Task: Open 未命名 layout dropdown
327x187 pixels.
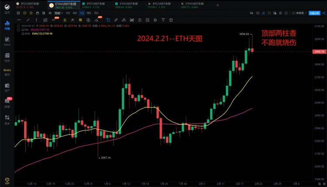Action: pyautogui.click(x=299, y=13)
